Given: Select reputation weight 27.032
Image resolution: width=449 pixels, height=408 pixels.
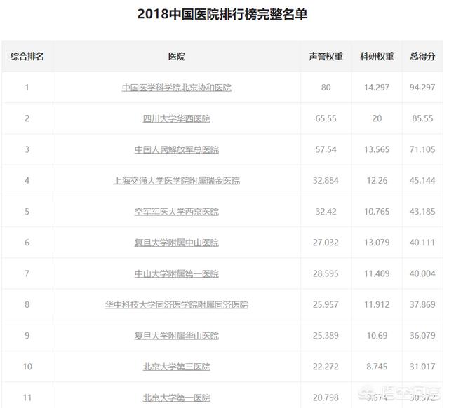Looking at the screenshot, I should [326, 243].
